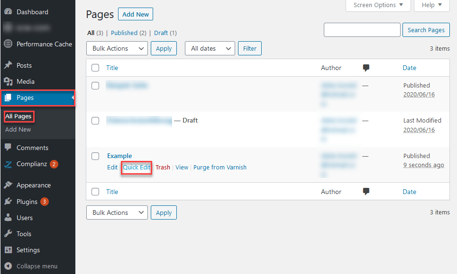Collapse the sidebar using the arrow icon
Screen dimensions: 457x274
point(8,266)
